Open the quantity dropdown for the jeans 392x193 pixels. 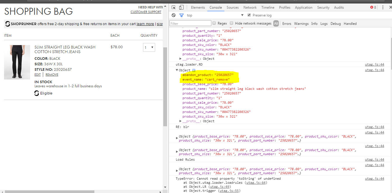pos(149,47)
